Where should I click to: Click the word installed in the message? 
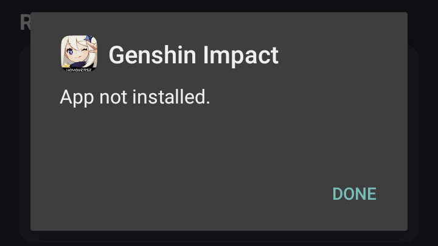point(171,97)
